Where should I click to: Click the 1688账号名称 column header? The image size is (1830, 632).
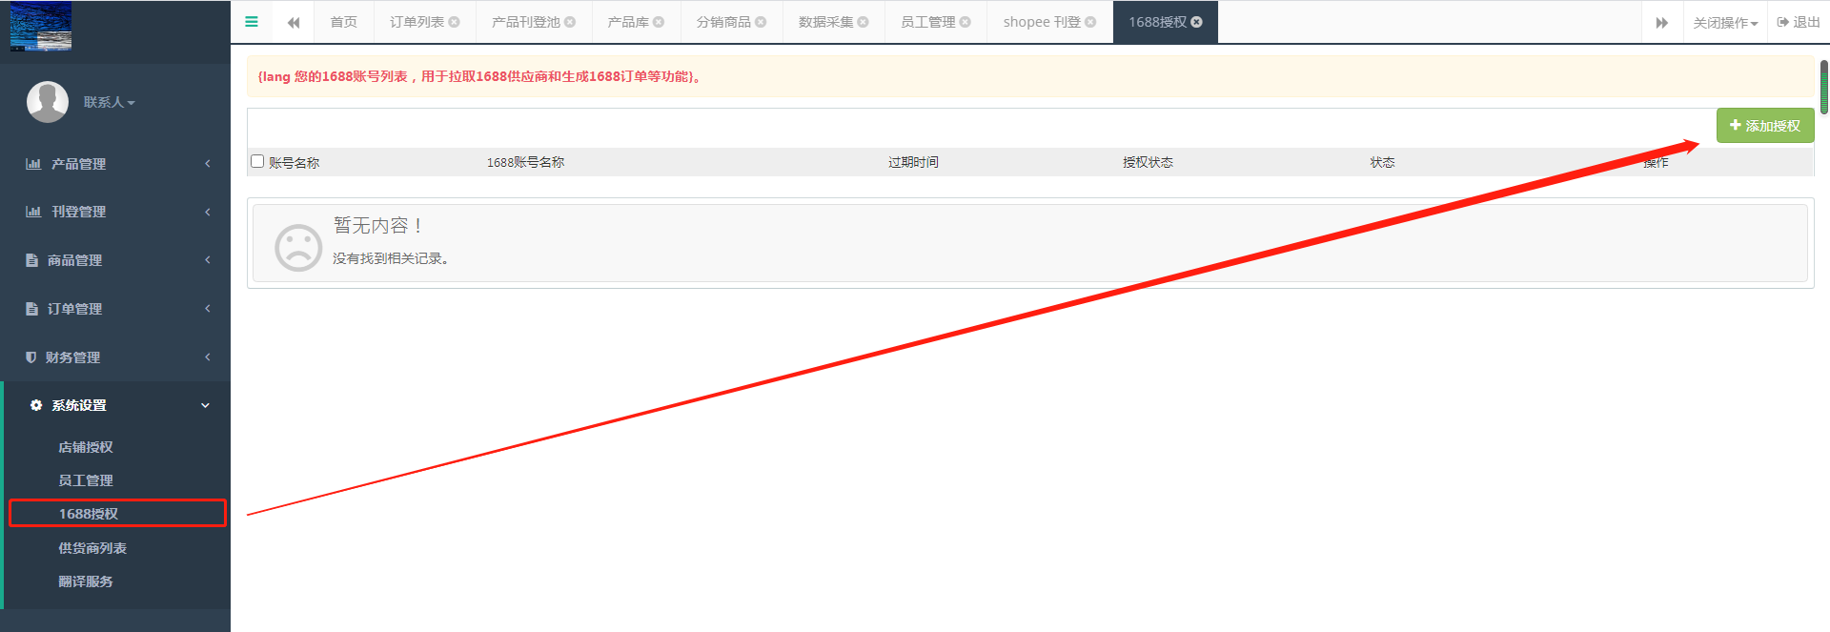pos(525,162)
